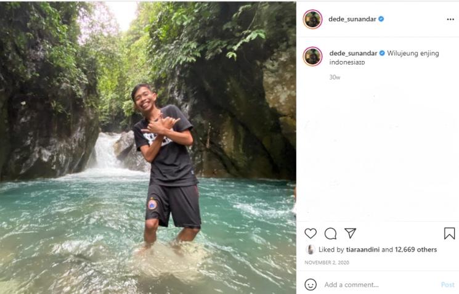The width and height of the screenshot is (459, 294).
Task: Click the caption profile avatar
Action: [x=312, y=56]
